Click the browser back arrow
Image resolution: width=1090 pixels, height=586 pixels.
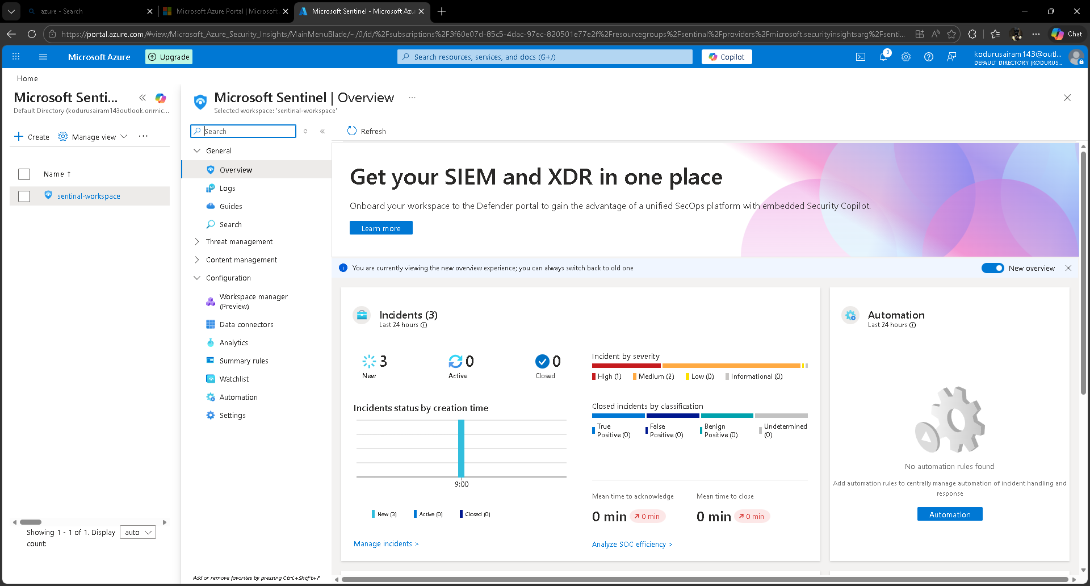pyautogui.click(x=11, y=34)
